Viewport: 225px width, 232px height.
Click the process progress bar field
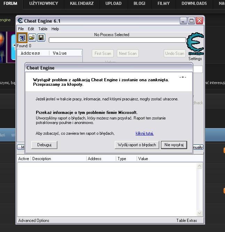pos(117,40)
